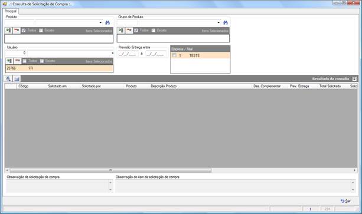The height and width of the screenshot is (214, 362).
Task: Click the add-item icon under Usuário
Action: (9, 61)
